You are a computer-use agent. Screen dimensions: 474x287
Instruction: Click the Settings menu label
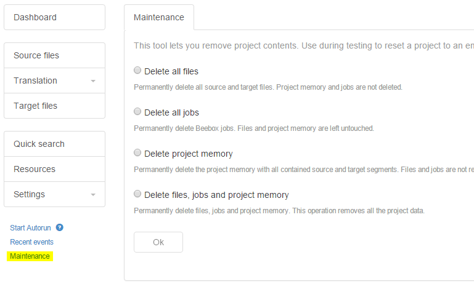pos(29,194)
